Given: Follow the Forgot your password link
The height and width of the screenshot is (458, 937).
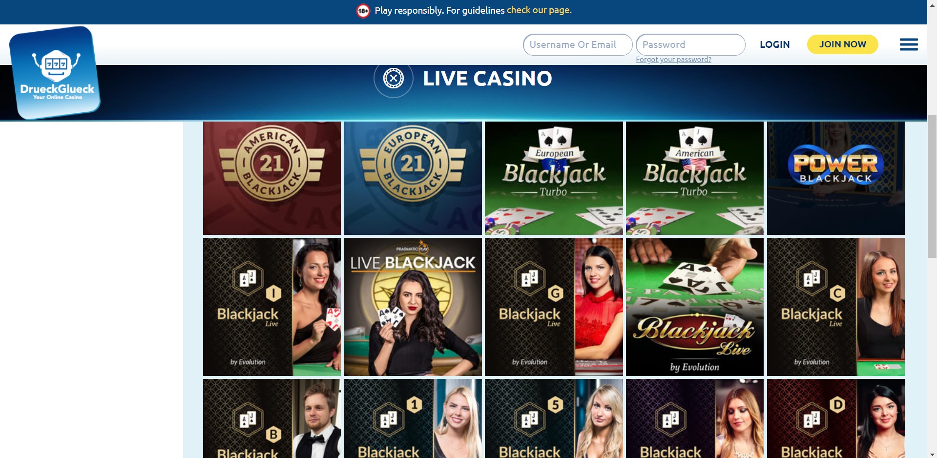Looking at the screenshot, I should [x=673, y=60].
